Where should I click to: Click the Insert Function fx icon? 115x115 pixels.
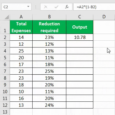pos(67,7)
